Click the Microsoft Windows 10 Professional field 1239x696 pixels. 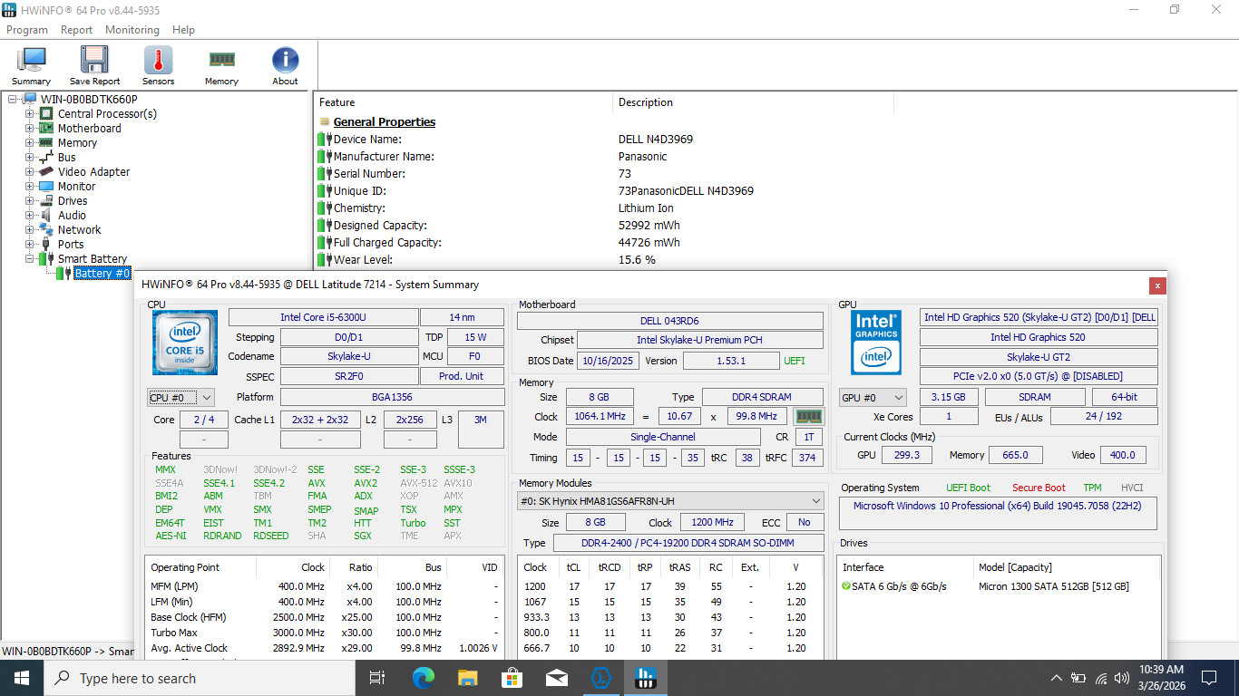[998, 513]
